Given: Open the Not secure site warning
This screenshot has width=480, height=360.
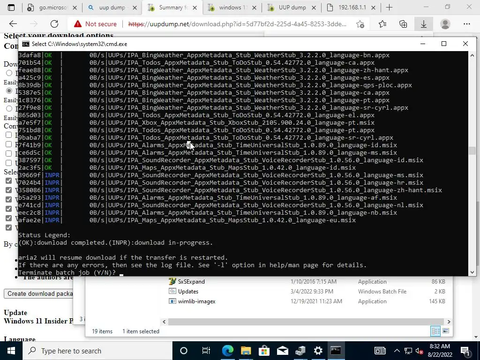Looking at the screenshot, I should coord(95,24).
